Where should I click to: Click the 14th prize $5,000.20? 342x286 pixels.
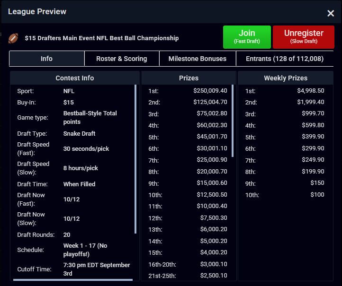point(214,241)
